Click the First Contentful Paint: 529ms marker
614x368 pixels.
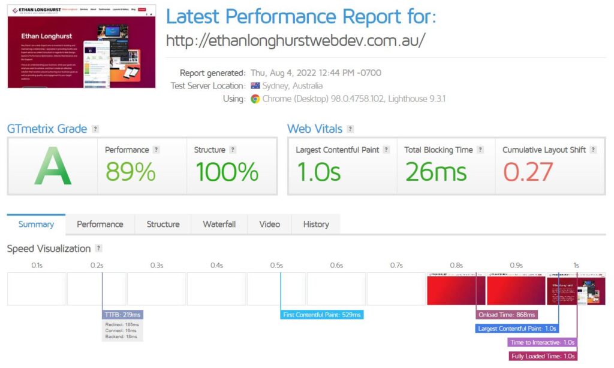pyautogui.click(x=322, y=315)
